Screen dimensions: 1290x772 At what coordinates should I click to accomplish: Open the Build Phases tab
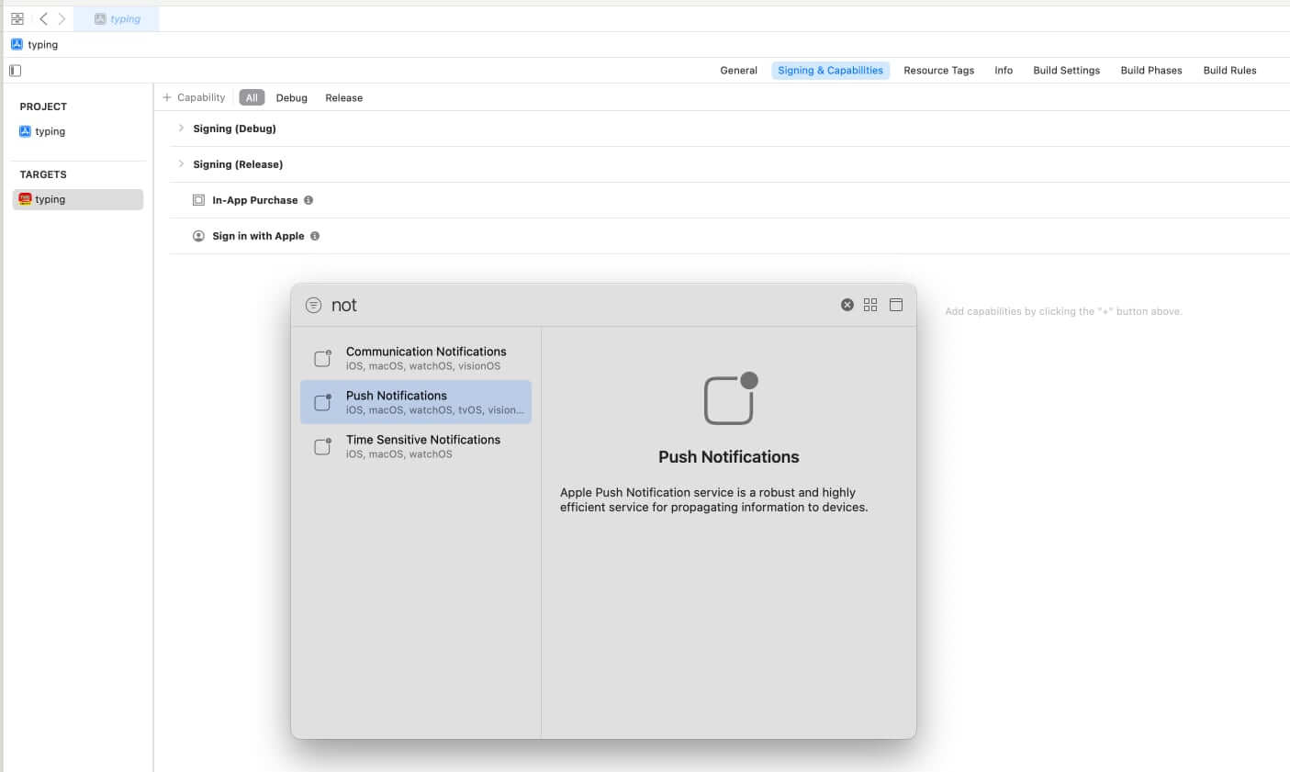[x=1151, y=71]
